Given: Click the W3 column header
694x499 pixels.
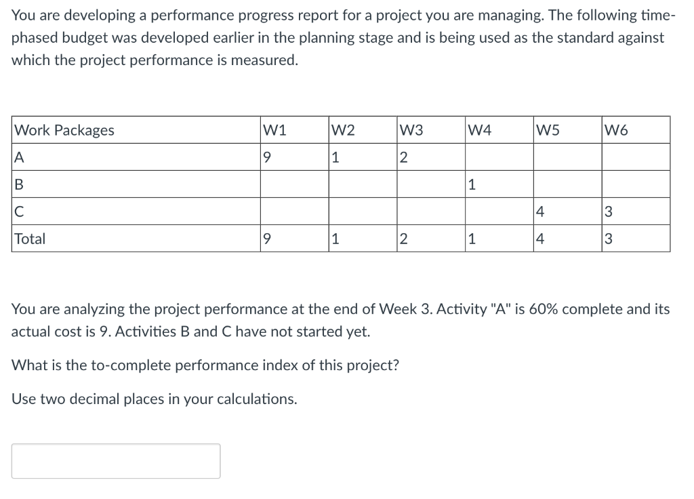Looking at the screenshot, I should [x=411, y=130].
